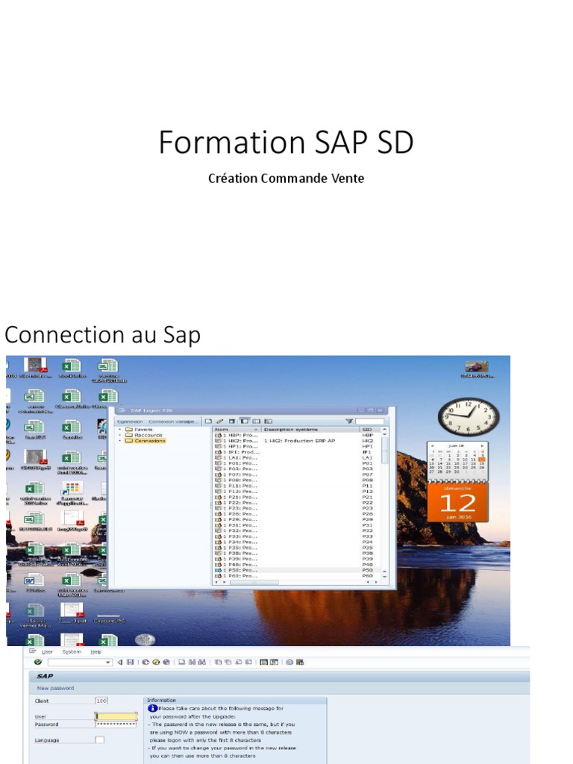Click the colorful application shortcut desktop icon
573x764 pixels.
tap(72, 493)
